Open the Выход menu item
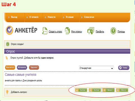 coord(14,17)
